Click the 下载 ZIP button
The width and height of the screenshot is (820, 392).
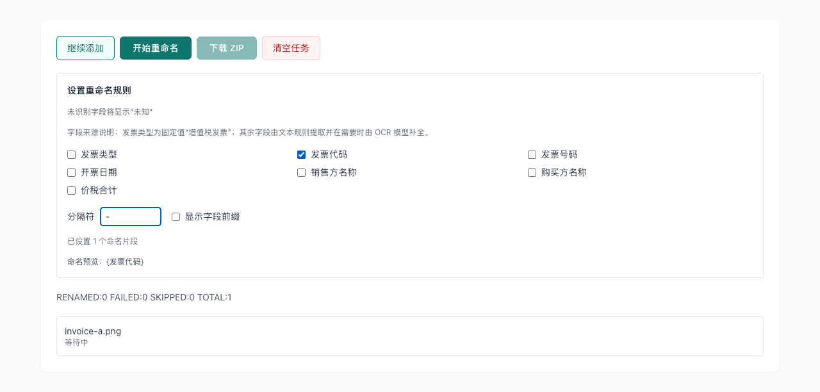pos(227,48)
